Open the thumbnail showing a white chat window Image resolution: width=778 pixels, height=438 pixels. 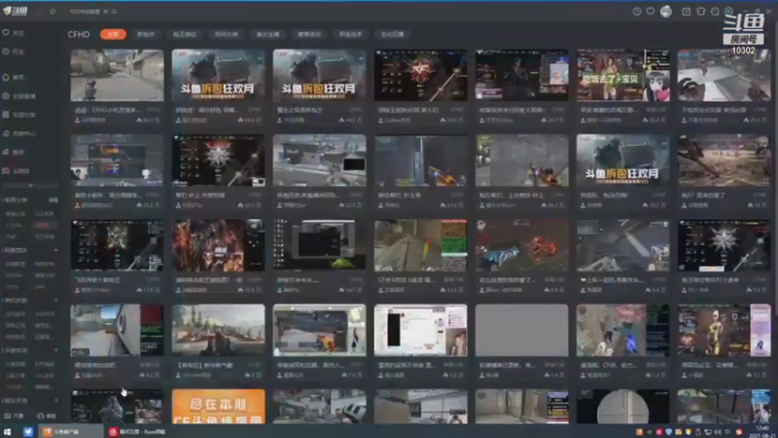[420, 330]
